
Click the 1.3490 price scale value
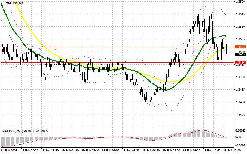pos(240,77)
